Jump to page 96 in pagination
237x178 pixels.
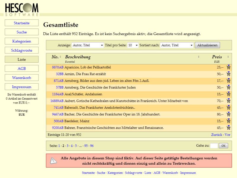click(x=92, y=146)
